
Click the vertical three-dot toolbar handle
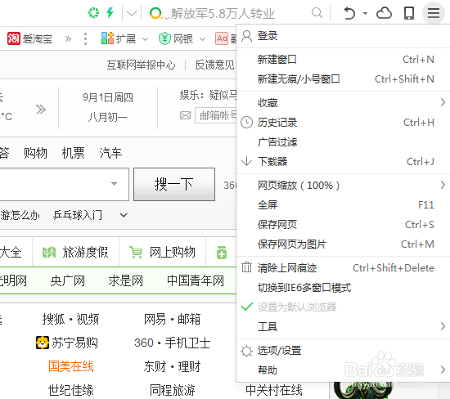tap(85, 38)
